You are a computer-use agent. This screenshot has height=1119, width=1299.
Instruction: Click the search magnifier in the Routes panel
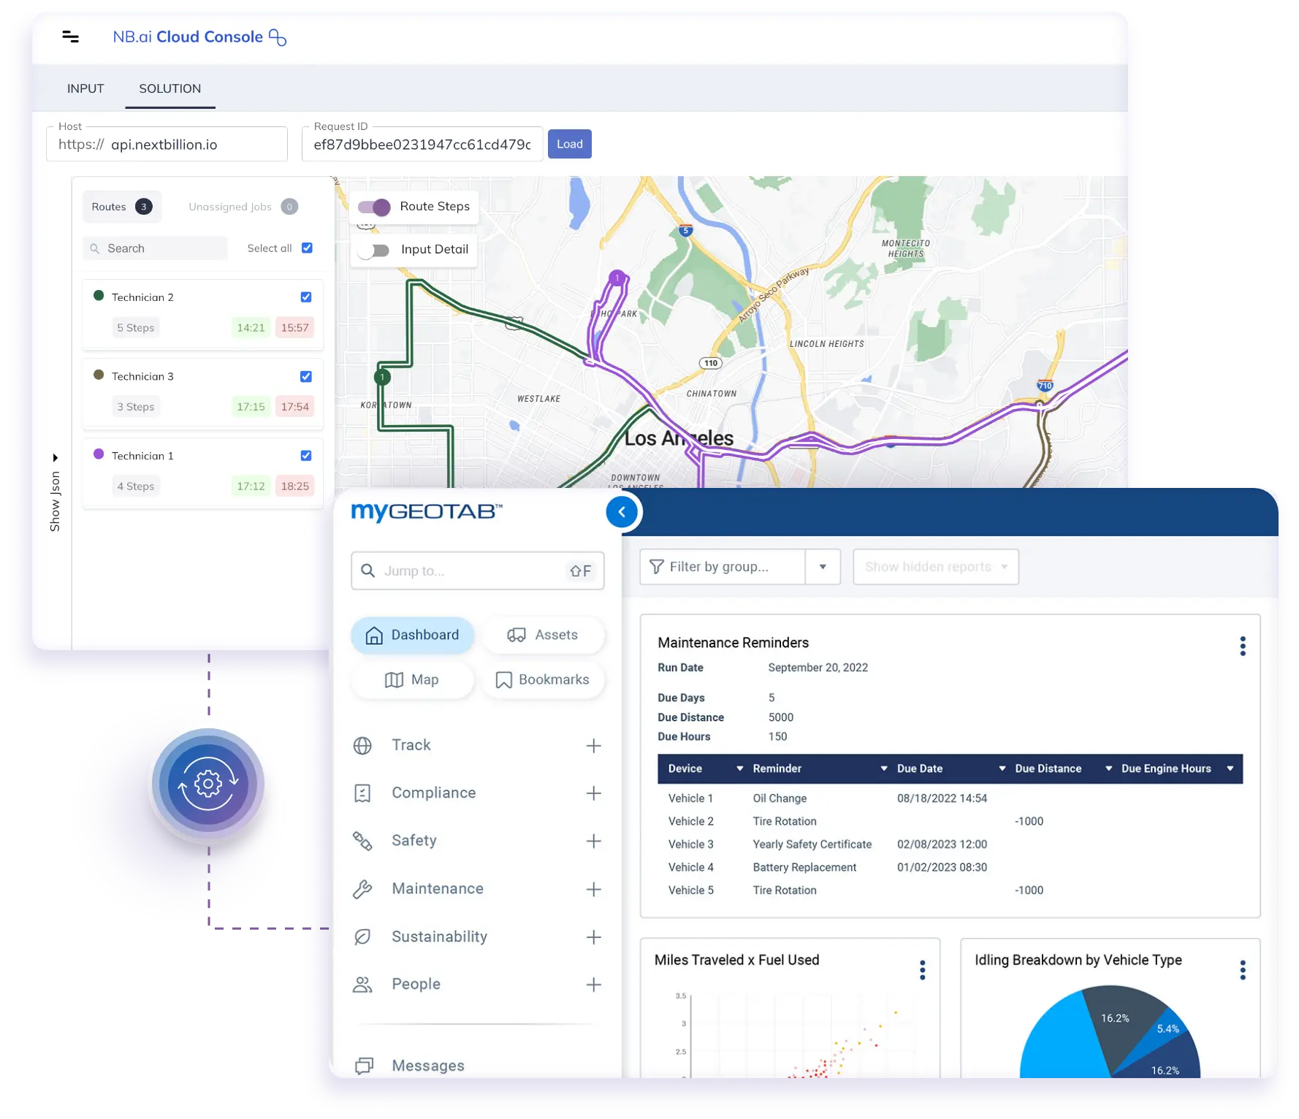95,248
